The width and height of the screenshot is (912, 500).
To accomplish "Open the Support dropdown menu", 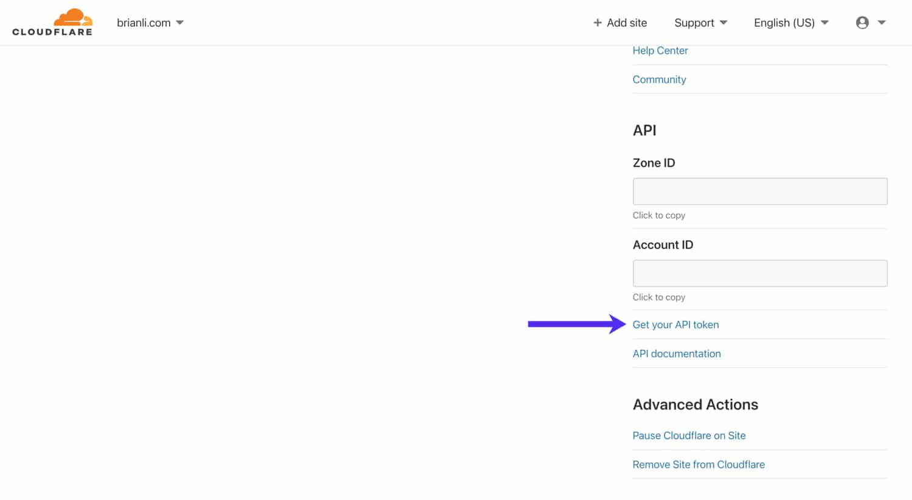I will (700, 22).
